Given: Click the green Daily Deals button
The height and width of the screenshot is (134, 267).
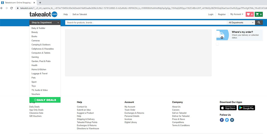Looking at the screenshot, I should point(45,100).
